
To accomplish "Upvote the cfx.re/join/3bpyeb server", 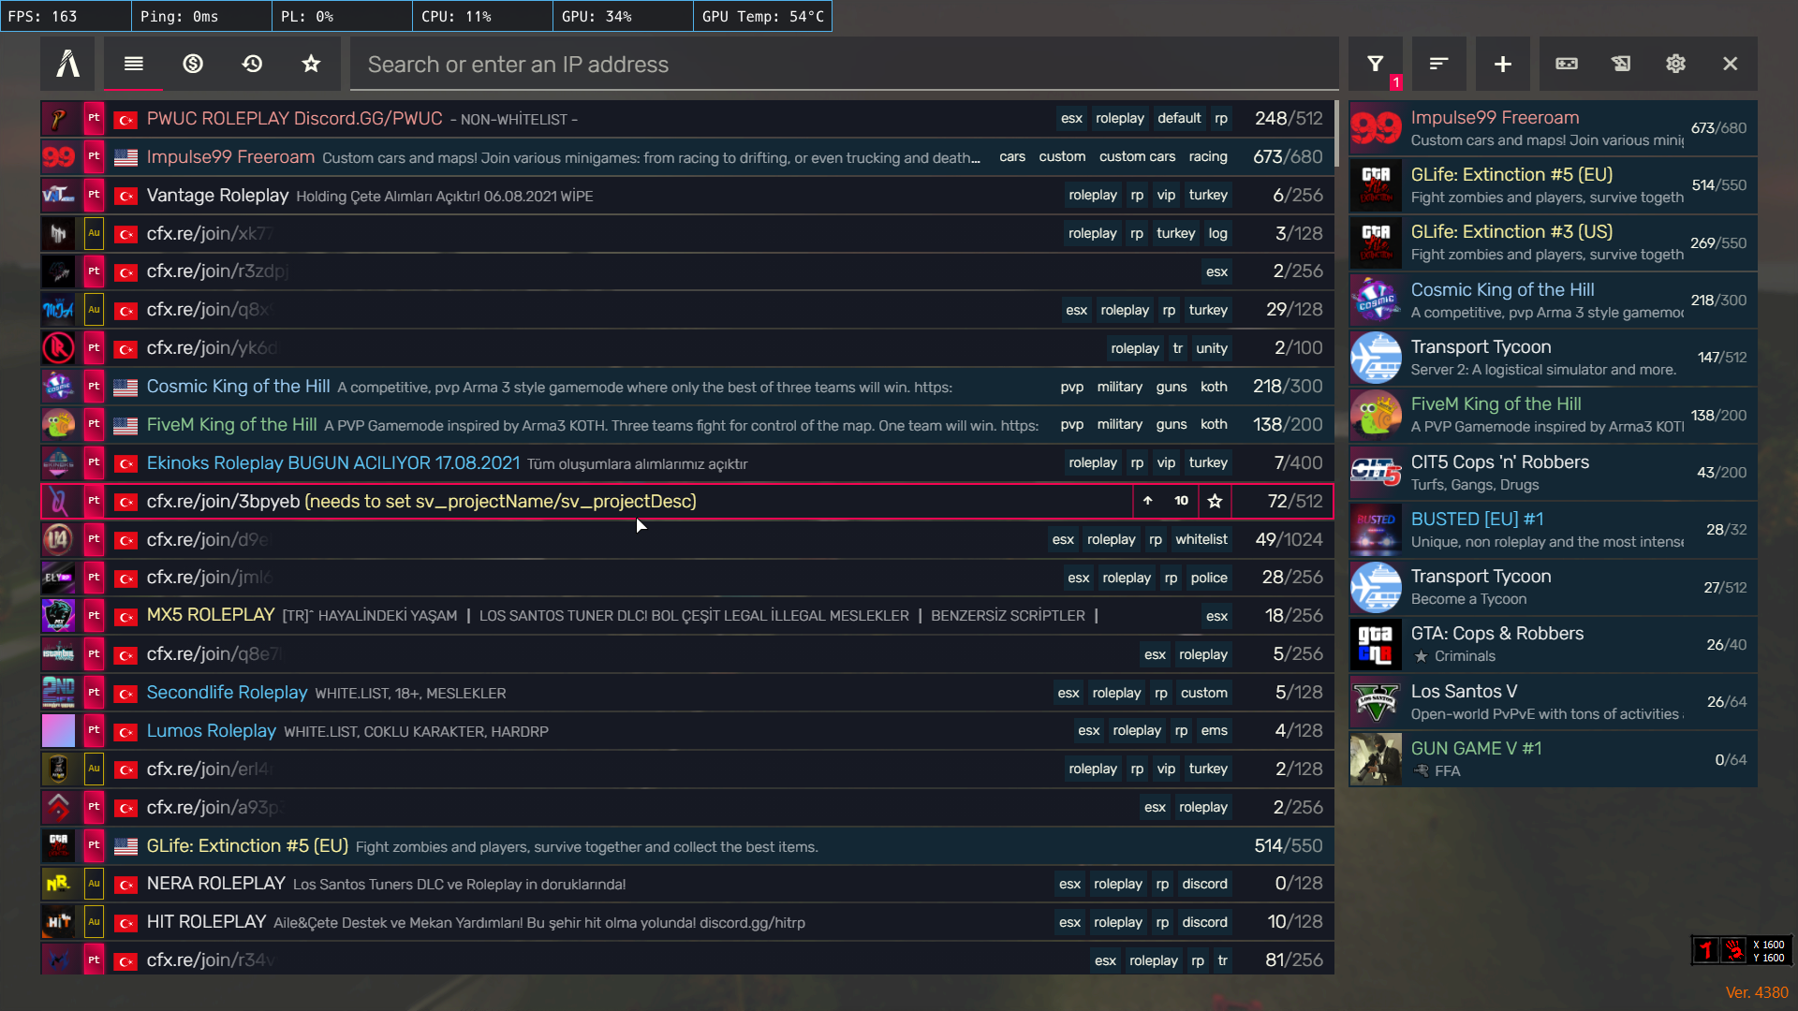I will coord(1148,501).
